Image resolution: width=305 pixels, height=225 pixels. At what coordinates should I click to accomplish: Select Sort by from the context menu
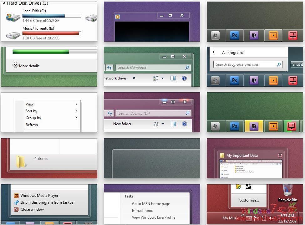[31, 111]
